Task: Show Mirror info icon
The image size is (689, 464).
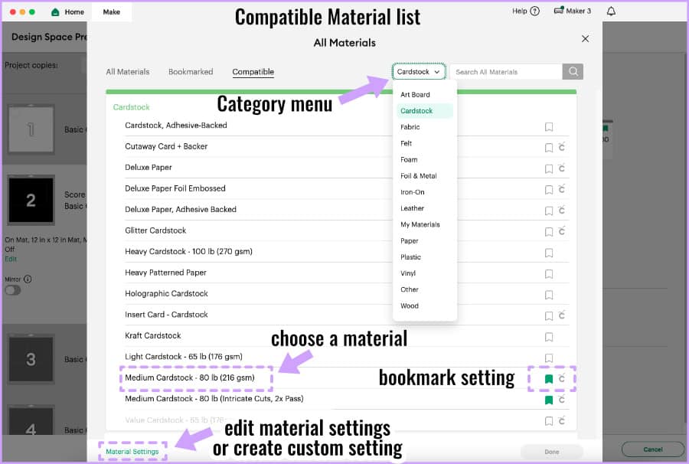Action: 28,279
